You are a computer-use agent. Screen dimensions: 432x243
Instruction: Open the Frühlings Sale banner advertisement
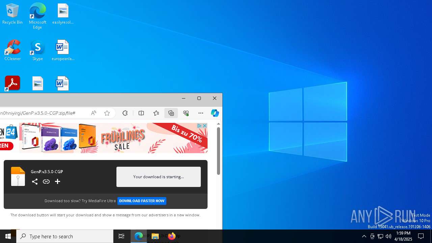104,138
